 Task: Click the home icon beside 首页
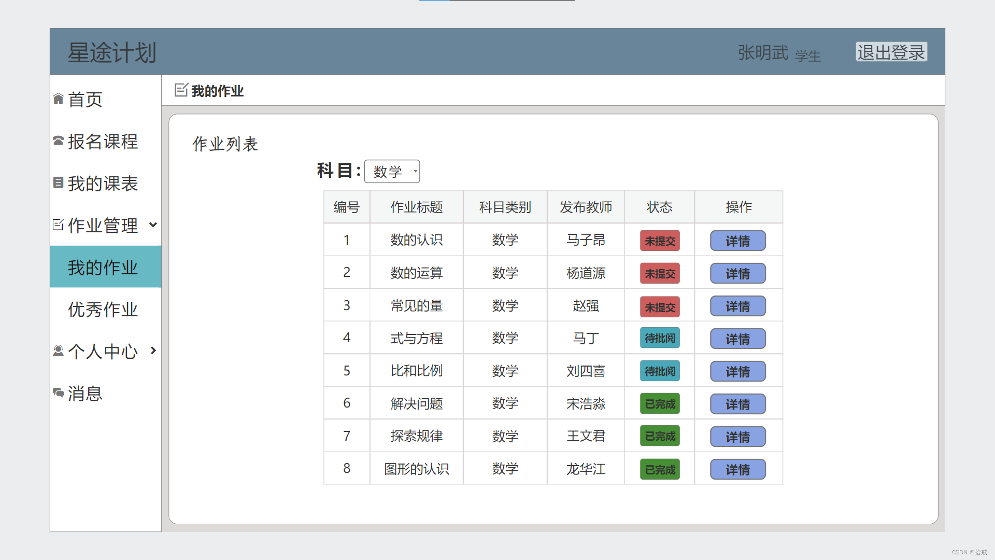pos(58,99)
